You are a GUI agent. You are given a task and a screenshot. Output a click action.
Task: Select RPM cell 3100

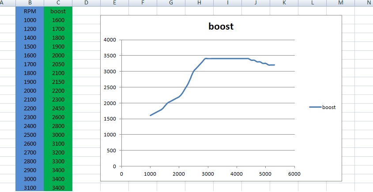[x=30, y=188]
